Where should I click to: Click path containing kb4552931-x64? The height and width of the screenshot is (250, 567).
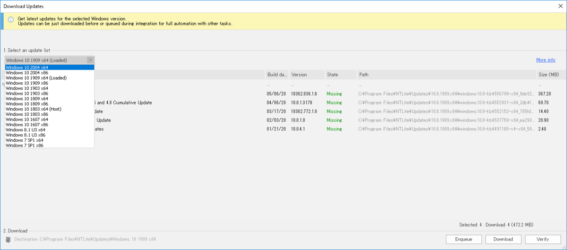click(x=447, y=103)
